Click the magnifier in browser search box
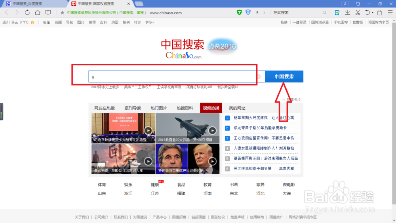 324,13
